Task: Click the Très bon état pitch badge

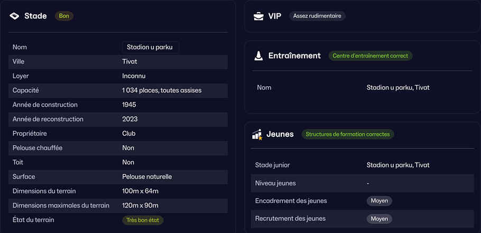Action: [143, 220]
